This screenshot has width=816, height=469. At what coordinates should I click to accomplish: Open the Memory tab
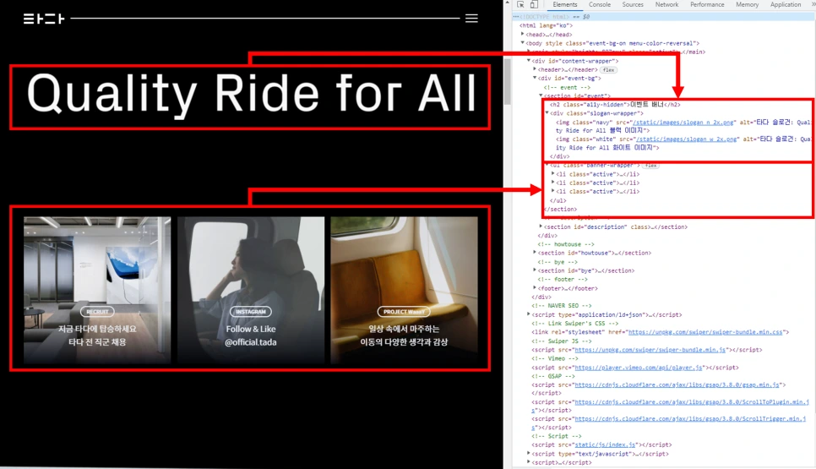click(x=747, y=5)
